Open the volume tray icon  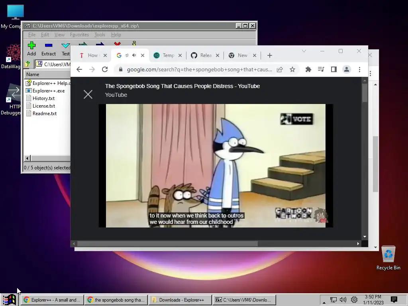pos(343,300)
